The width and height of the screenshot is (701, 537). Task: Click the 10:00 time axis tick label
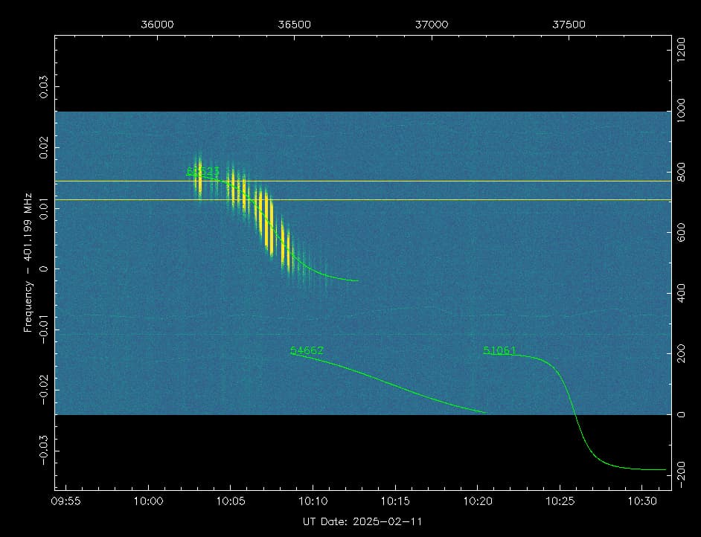pyautogui.click(x=149, y=502)
